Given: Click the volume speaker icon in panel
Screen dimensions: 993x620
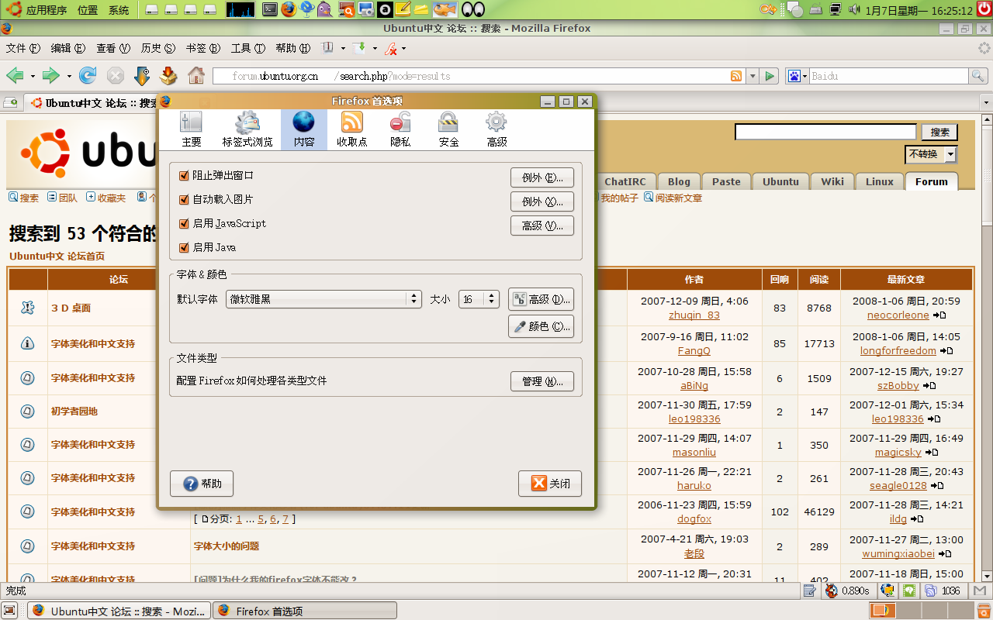Looking at the screenshot, I should coord(854,10).
